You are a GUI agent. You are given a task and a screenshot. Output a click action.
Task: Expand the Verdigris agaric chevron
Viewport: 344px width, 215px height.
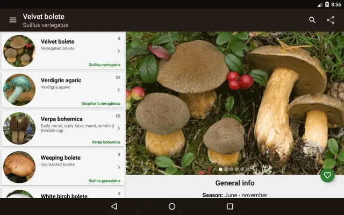coord(118,90)
